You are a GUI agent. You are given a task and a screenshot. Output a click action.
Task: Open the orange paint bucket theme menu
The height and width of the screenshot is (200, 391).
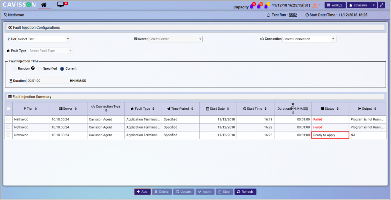click(x=317, y=5)
